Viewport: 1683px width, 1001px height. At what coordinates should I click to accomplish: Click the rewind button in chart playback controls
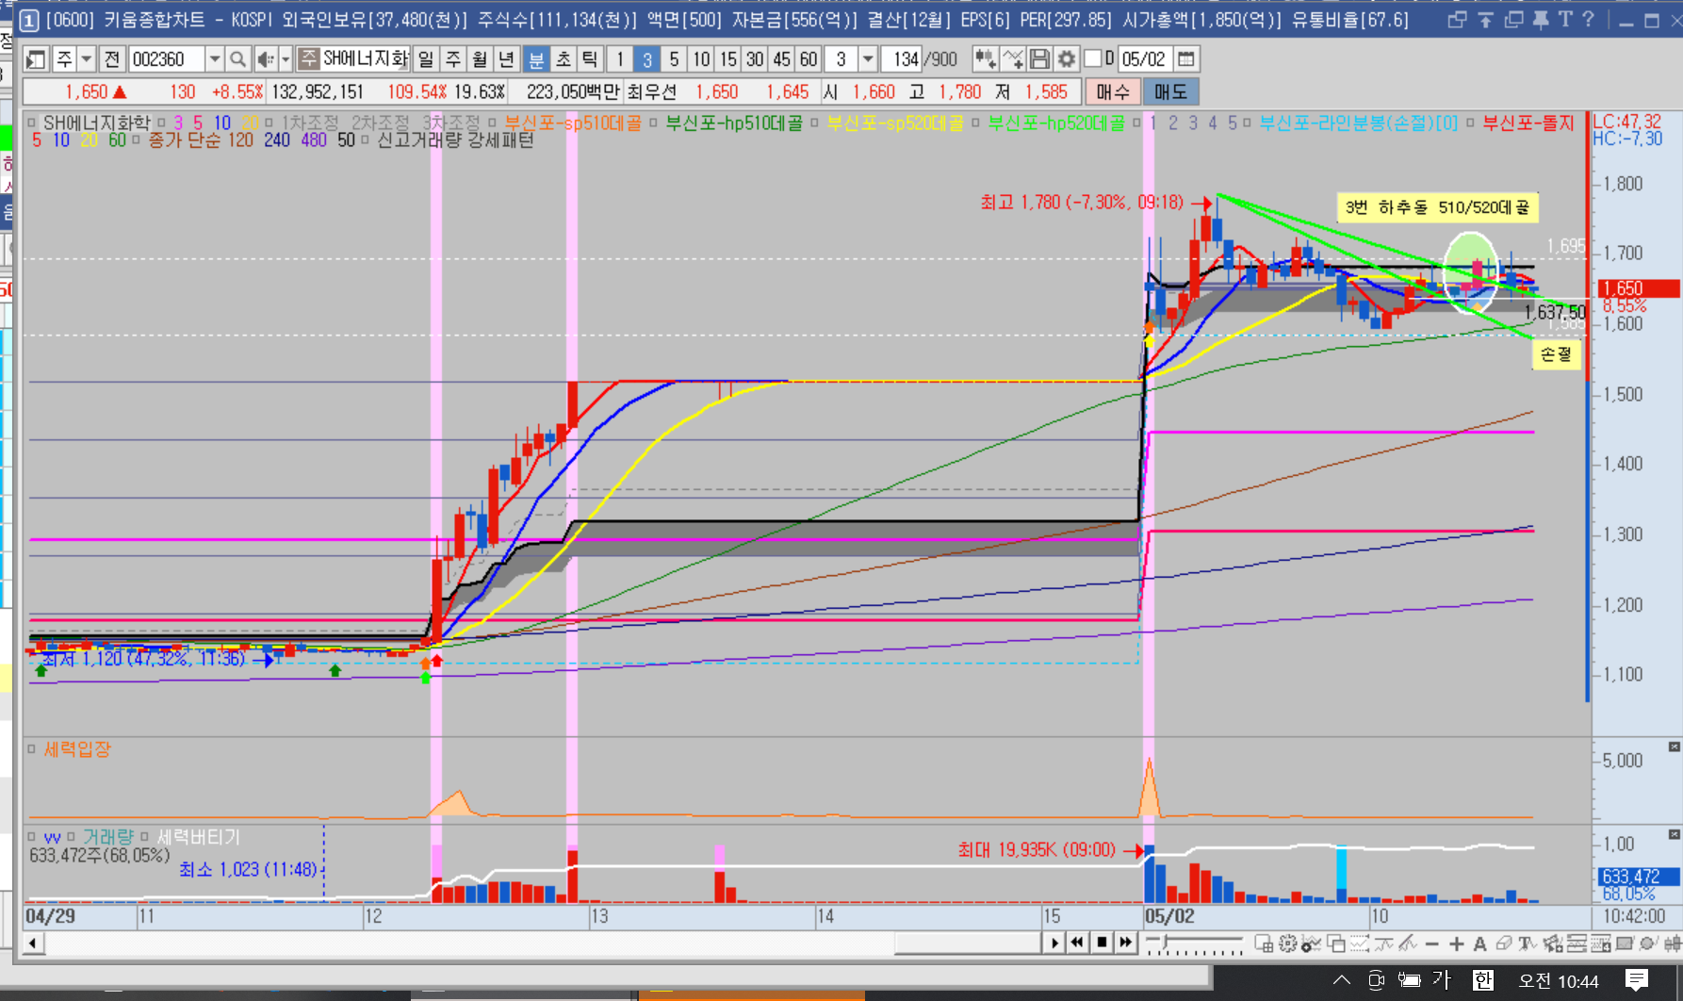tap(1077, 944)
